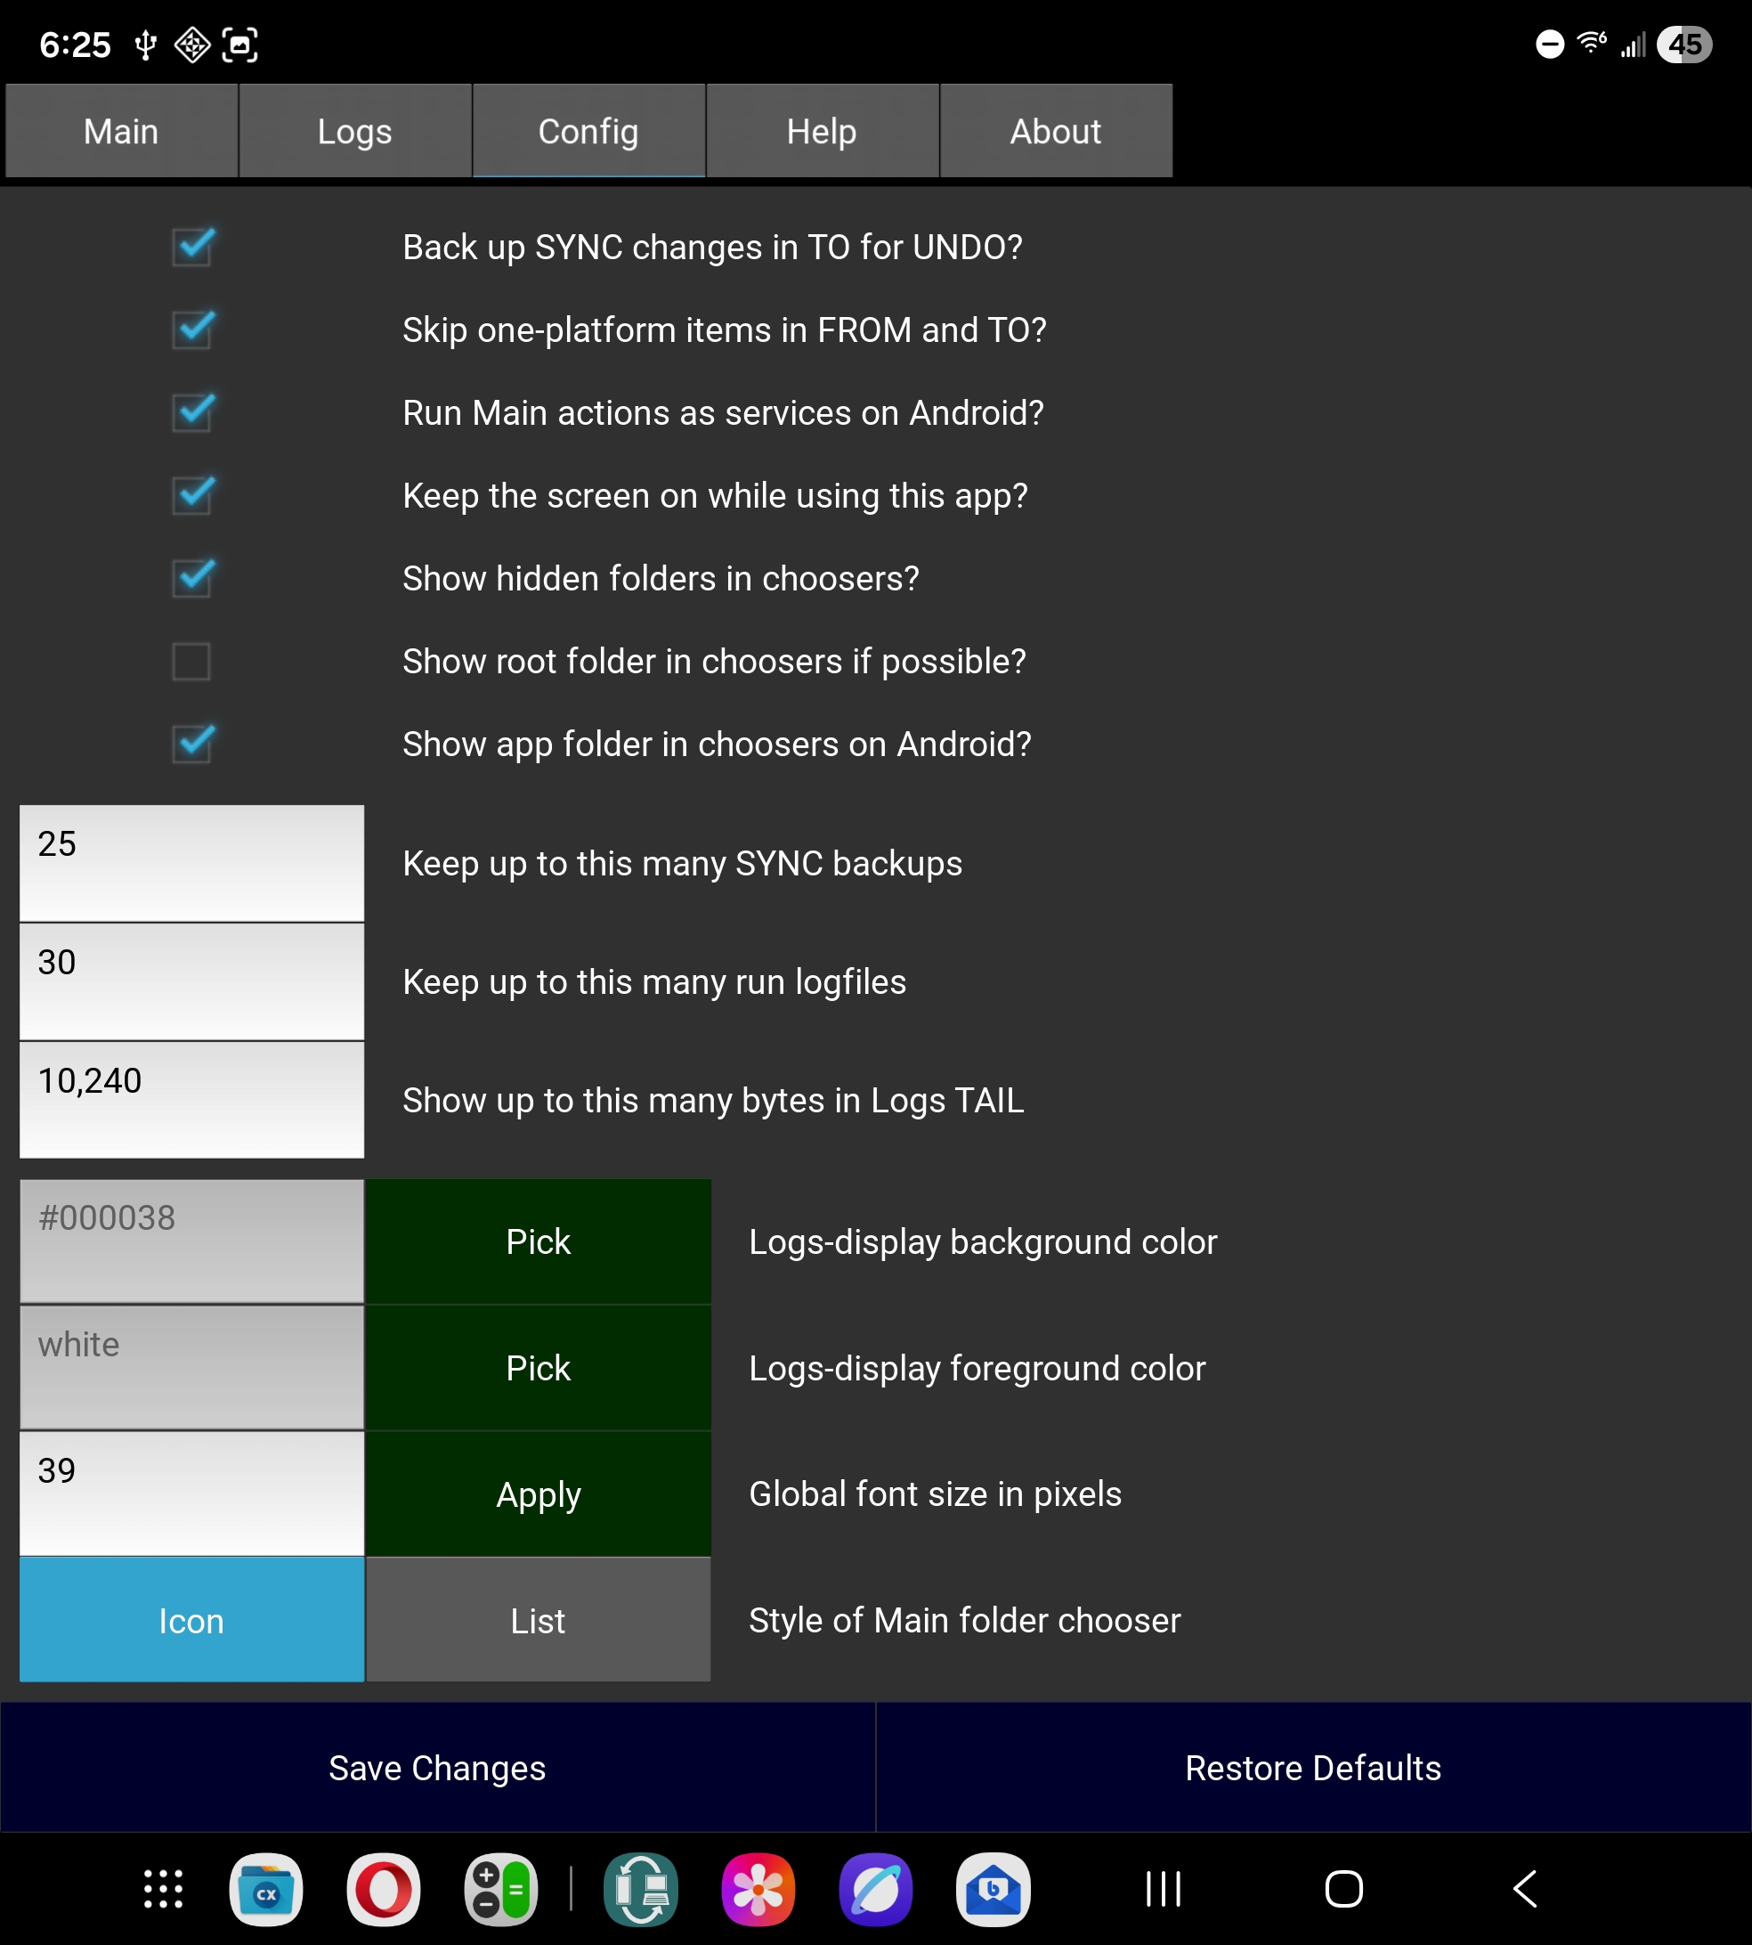Pick the Logs-display background color
Viewport: 1752px width, 1945px height.
538,1242
